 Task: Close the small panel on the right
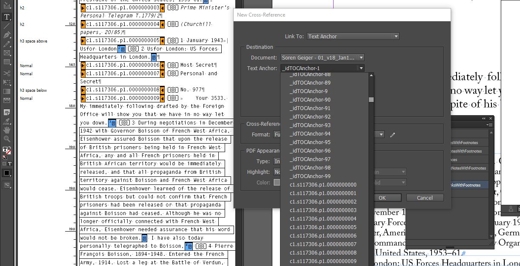(491, 118)
